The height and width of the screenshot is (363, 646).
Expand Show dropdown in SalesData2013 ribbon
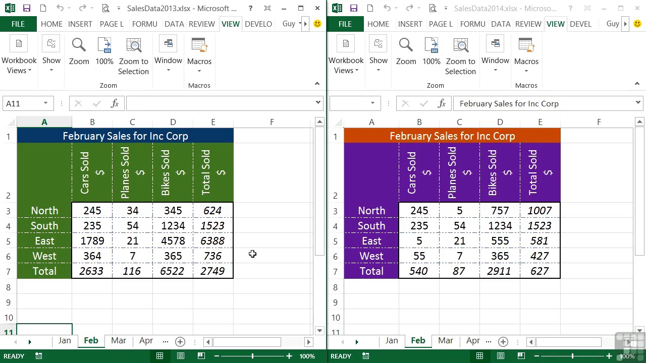tap(51, 55)
